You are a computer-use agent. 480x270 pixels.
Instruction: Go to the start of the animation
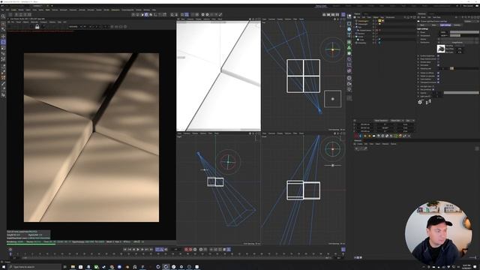click(x=124, y=250)
